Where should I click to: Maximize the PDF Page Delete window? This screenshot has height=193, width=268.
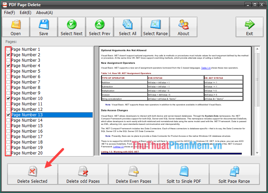[x=255, y=5]
